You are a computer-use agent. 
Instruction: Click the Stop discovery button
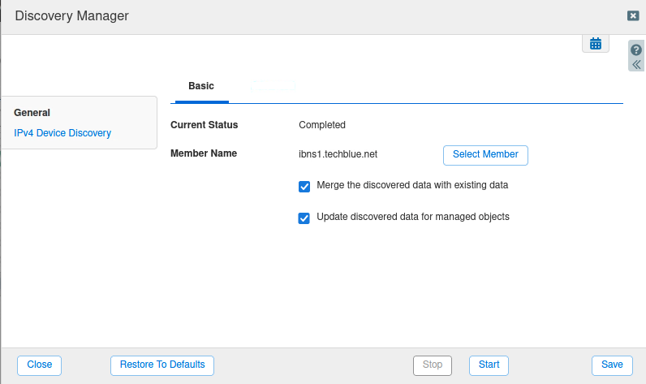coord(433,365)
